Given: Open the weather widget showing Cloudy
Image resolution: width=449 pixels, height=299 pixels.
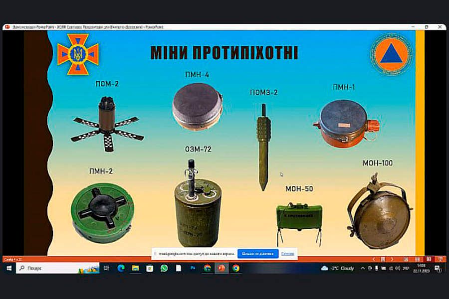Looking at the screenshot, I should (338, 268).
